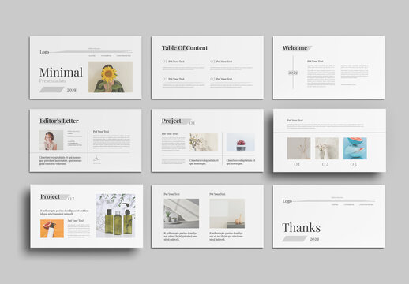409x284 pixels.
Task: Click the "Table Of Content" heading
Action: click(x=185, y=48)
